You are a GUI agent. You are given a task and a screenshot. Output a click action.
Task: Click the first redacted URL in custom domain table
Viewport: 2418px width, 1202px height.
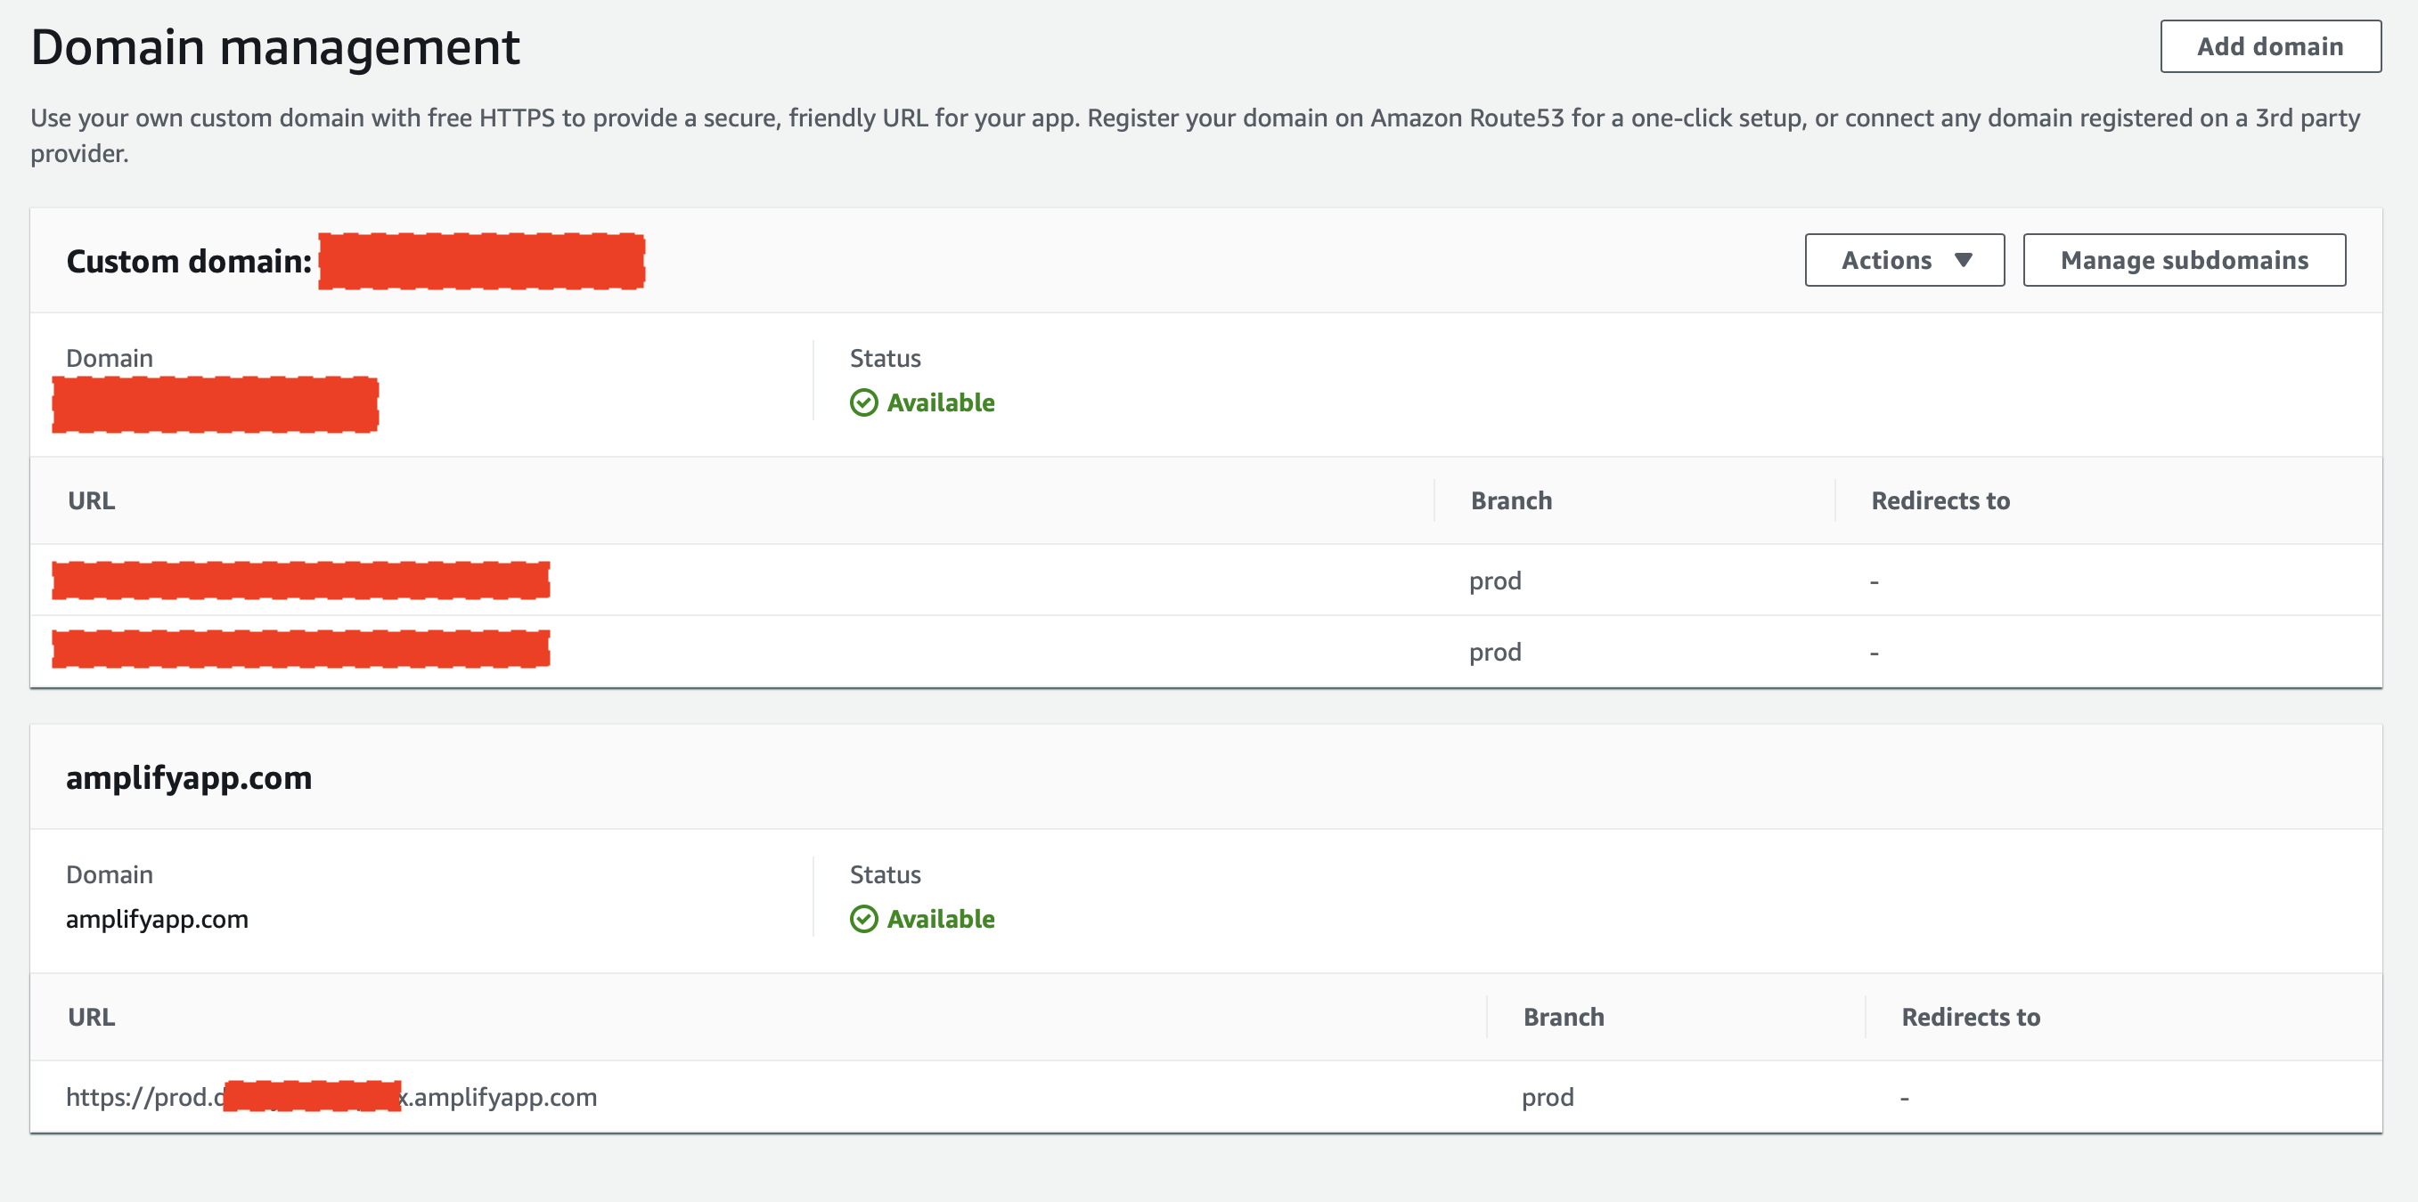tap(302, 580)
